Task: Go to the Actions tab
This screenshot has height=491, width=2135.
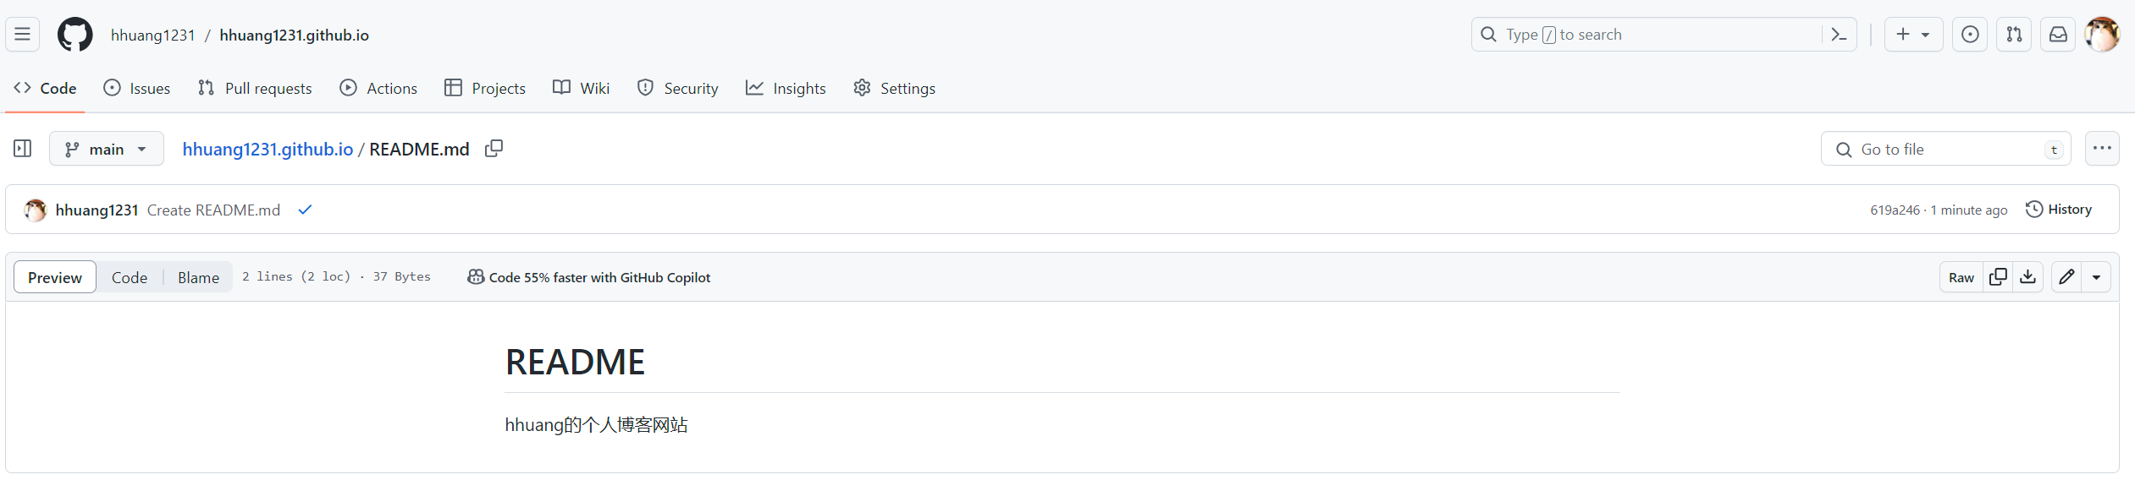Action: 378,88
